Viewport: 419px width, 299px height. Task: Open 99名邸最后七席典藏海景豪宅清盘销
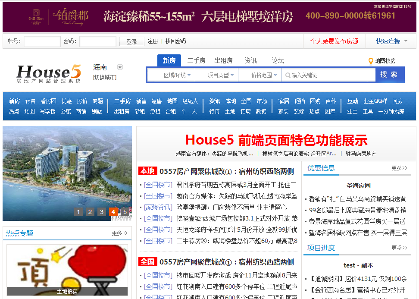[357, 210]
